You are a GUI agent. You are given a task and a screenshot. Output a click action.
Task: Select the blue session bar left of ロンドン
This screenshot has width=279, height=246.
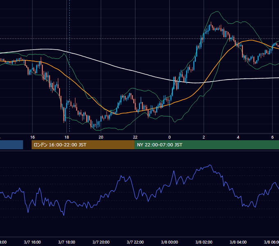pyautogui.click(x=11, y=145)
